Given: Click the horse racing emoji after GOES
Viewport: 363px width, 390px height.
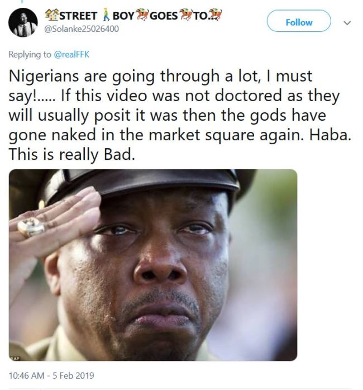Looking at the screenshot, I should coord(186,15).
